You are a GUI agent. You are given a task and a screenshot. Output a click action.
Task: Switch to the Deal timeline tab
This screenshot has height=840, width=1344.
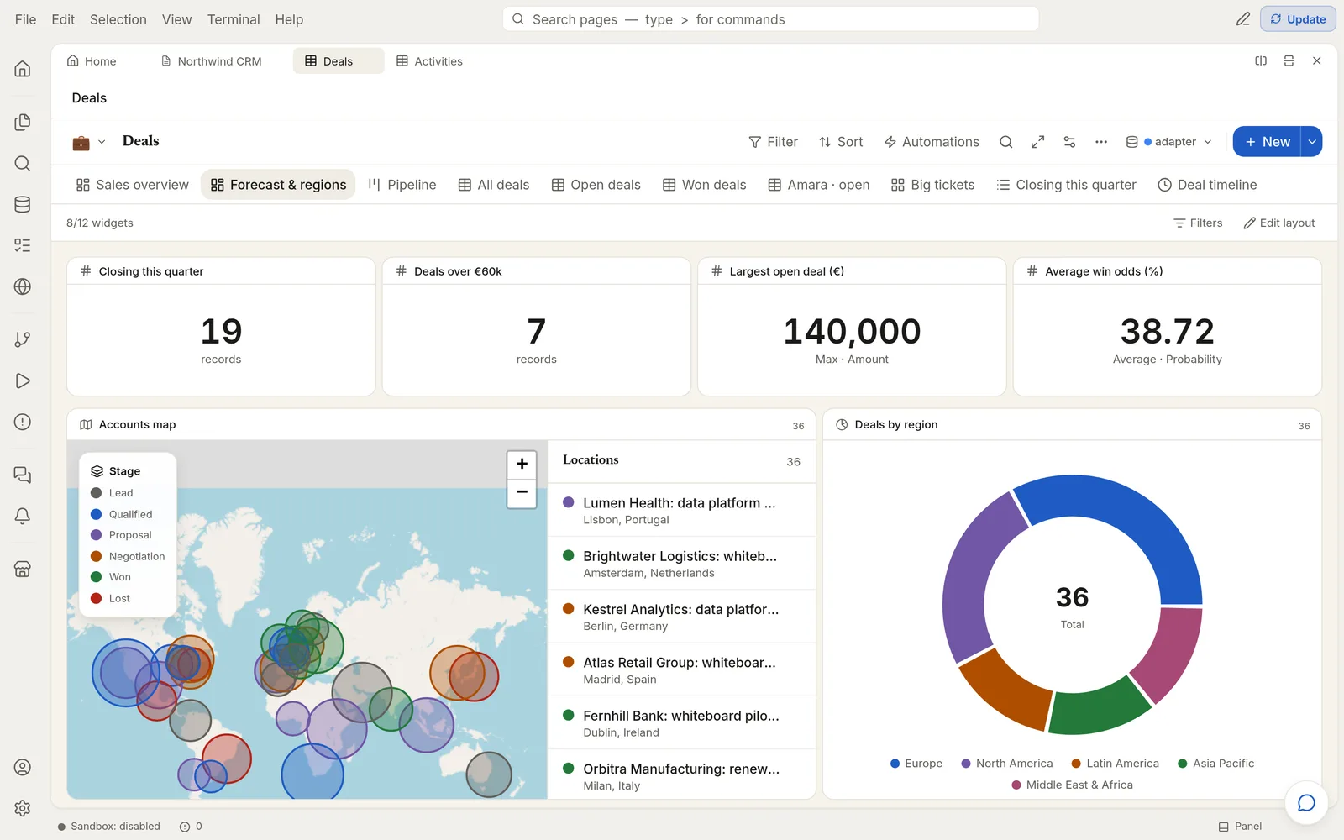pos(1207,185)
